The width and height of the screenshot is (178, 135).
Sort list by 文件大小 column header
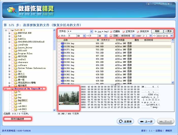(x=105, y=40)
